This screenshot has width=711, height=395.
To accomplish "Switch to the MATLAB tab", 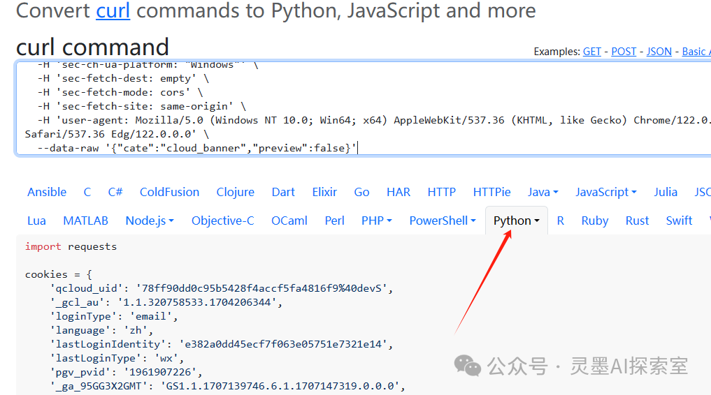I will 85,221.
